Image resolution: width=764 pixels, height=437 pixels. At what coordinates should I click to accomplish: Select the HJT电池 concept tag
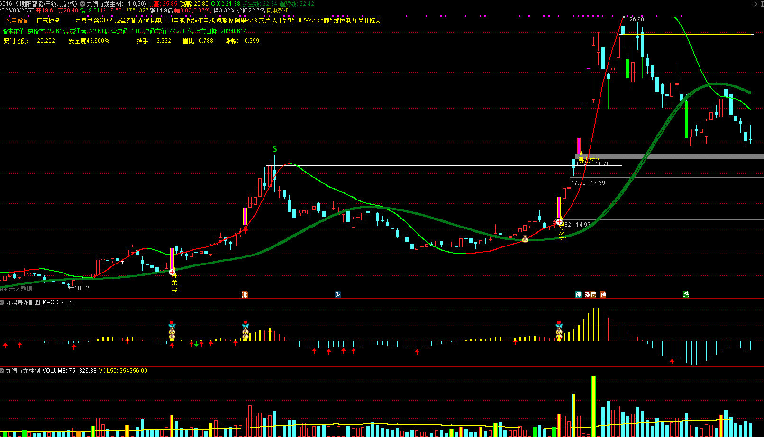click(x=174, y=21)
